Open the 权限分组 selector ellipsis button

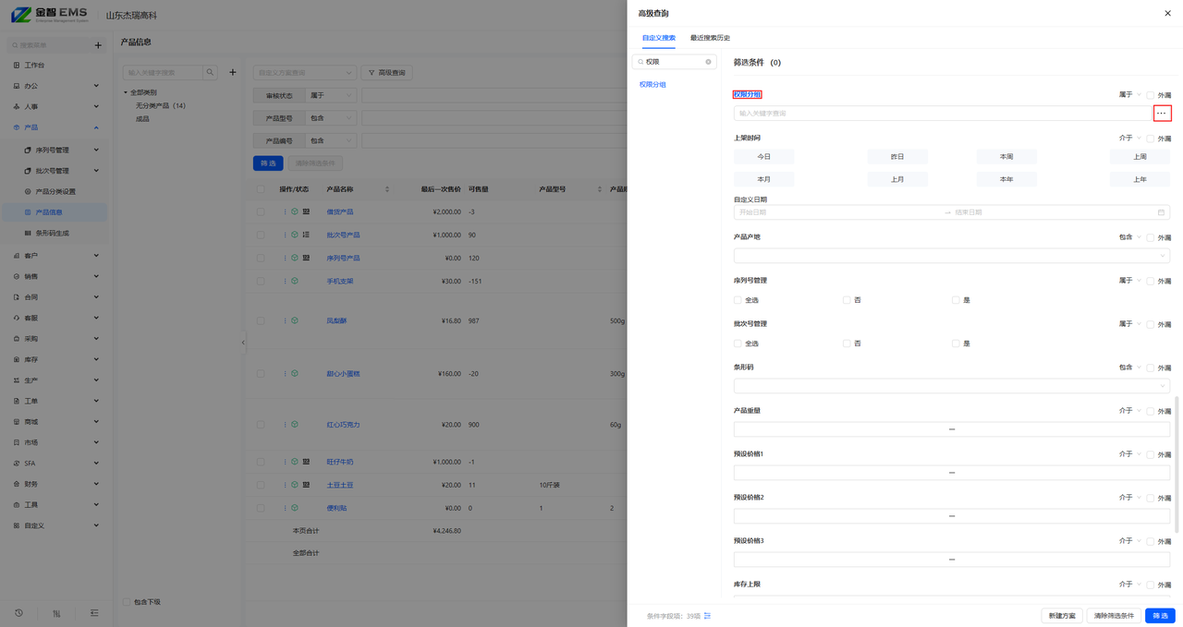(x=1162, y=113)
